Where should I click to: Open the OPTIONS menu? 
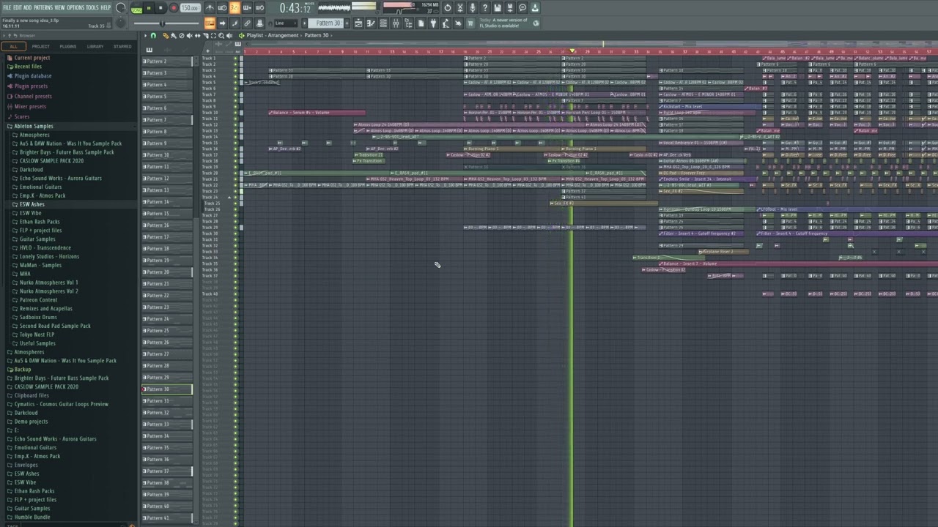pos(75,7)
